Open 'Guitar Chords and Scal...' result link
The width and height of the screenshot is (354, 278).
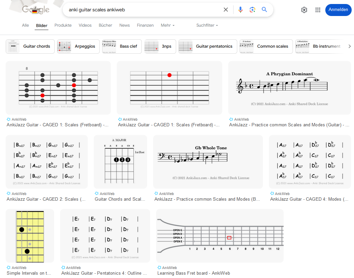[120, 199]
